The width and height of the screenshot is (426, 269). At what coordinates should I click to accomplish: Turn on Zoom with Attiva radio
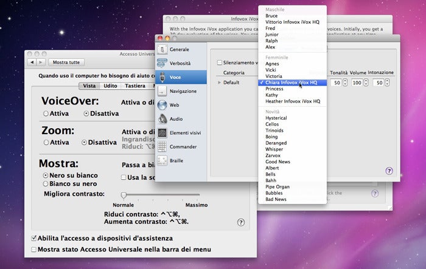[46, 142]
